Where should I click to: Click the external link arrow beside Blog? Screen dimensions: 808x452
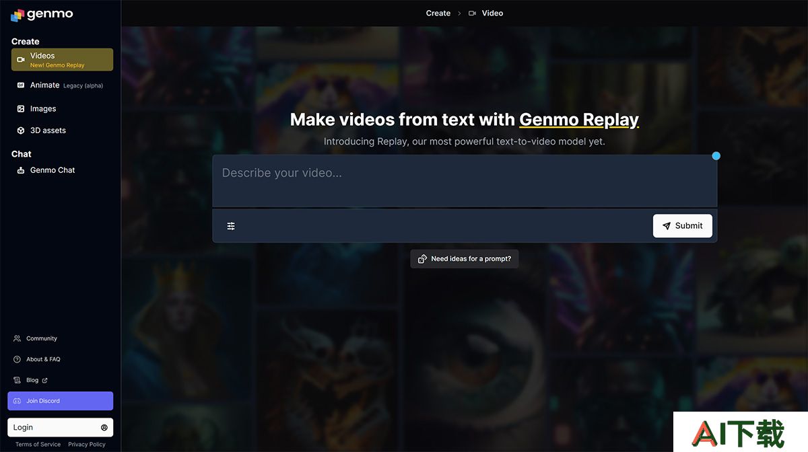[45, 381]
